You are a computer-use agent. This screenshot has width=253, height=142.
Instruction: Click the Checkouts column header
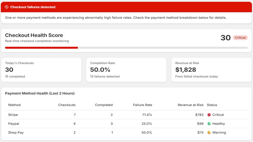point(67,105)
